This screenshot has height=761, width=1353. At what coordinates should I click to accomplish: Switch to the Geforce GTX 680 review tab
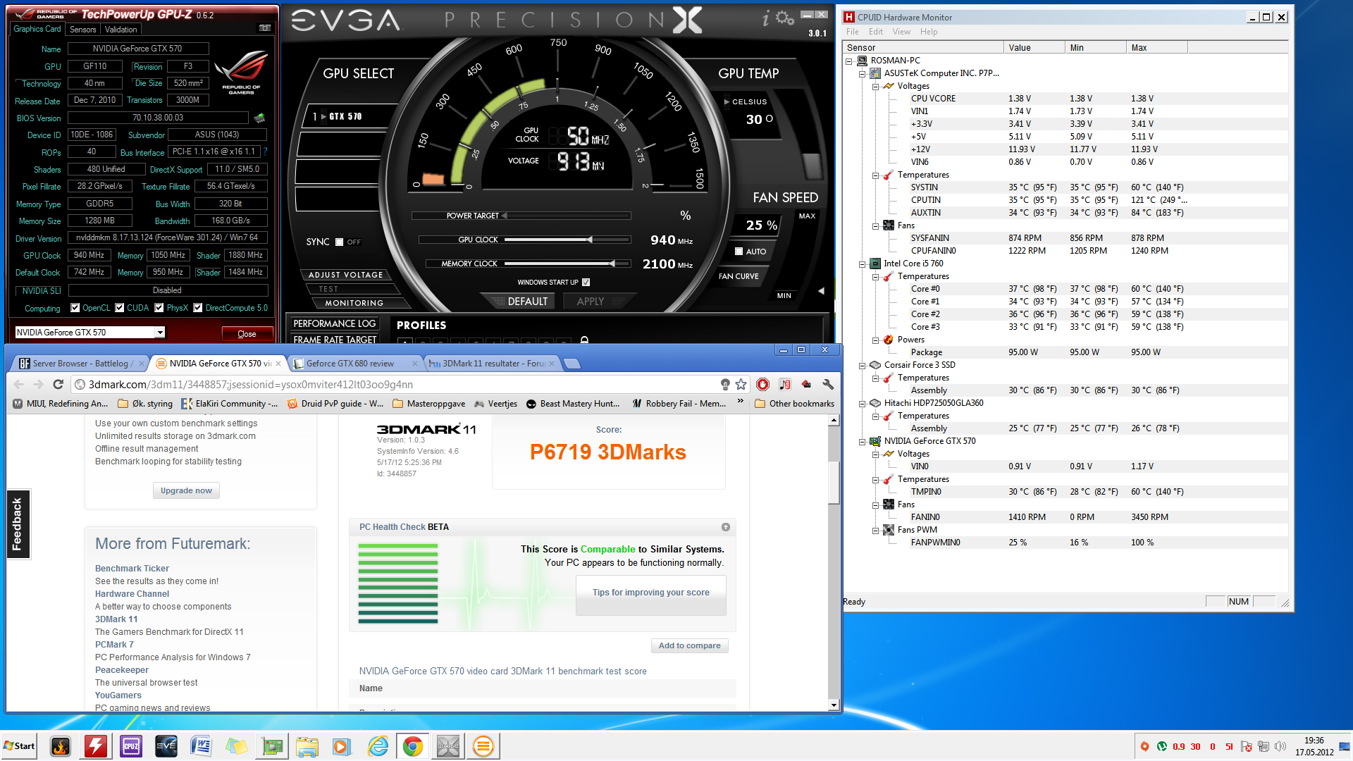click(354, 364)
